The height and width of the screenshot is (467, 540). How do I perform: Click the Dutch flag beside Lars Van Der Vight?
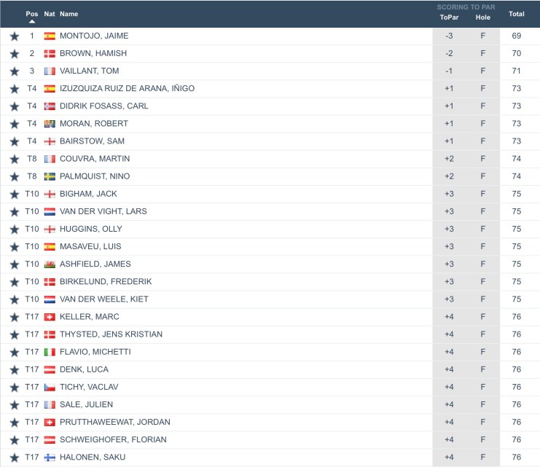pyautogui.click(x=50, y=211)
